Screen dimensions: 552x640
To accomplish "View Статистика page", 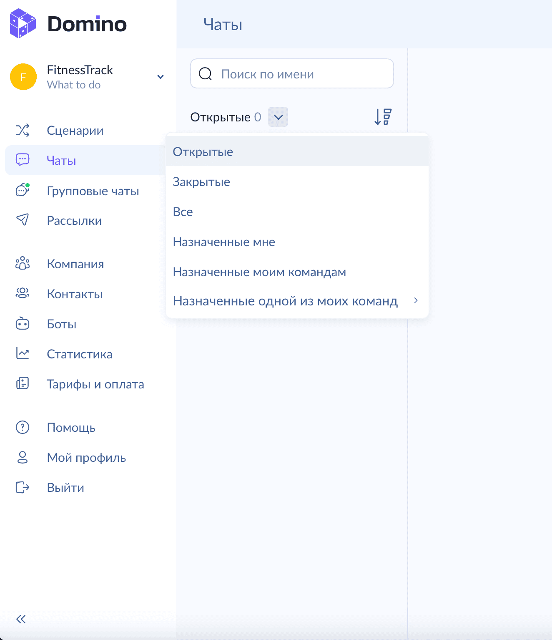I will click(80, 354).
